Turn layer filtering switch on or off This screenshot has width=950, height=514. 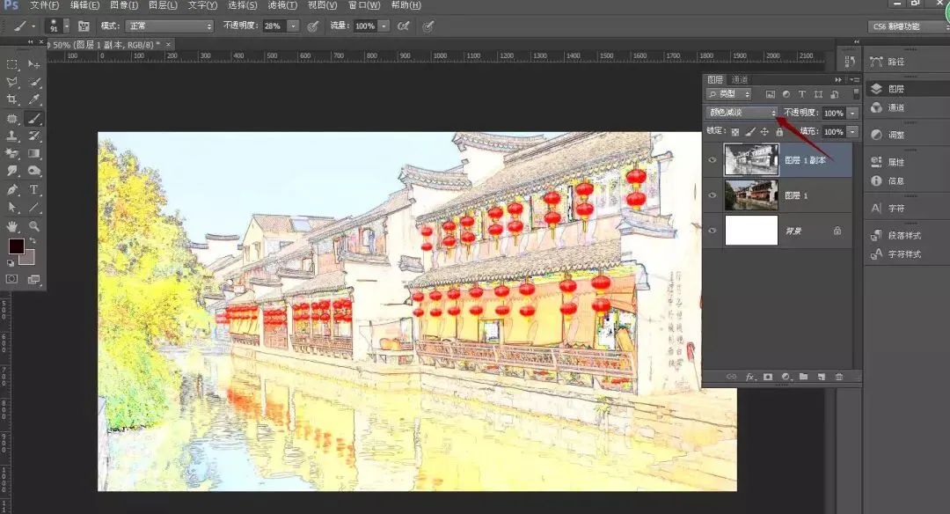click(856, 93)
